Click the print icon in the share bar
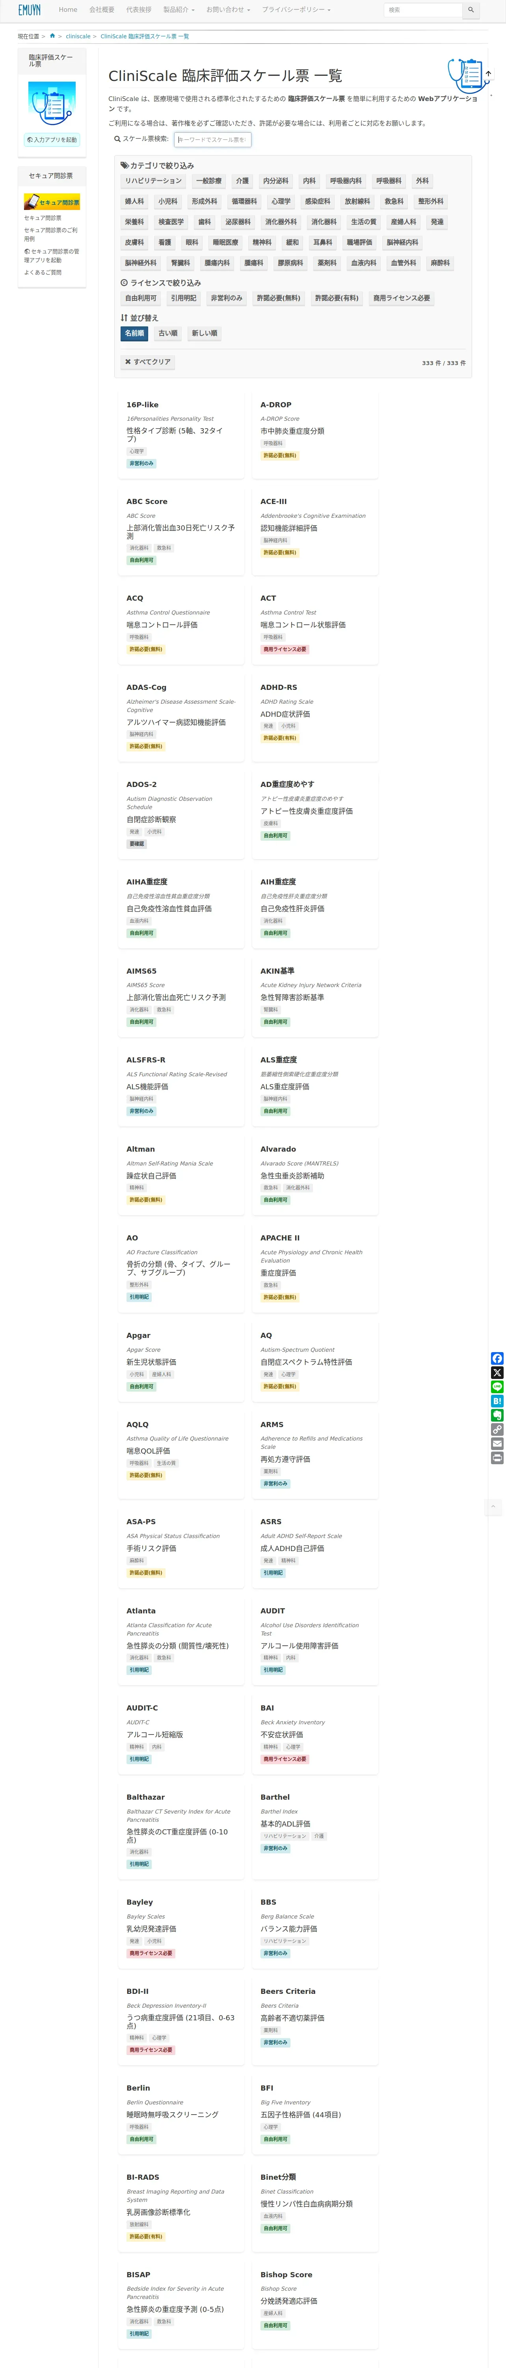Screen dimensions: 506x2368 pyautogui.click(x=497, y=1458)
